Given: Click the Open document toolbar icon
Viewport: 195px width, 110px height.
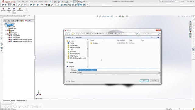Looking at the screenshot, I should coord(59,2).
